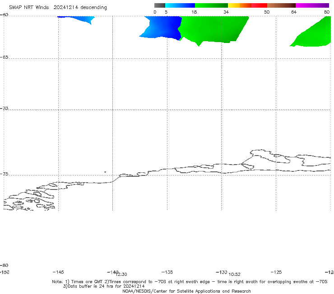This screenshot has width=334, height=294.
Task: Click the -145 longitude label
Action: click(x=58, y=272)
